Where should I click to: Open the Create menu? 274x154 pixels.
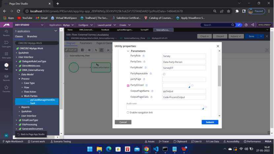click(125, 25)
